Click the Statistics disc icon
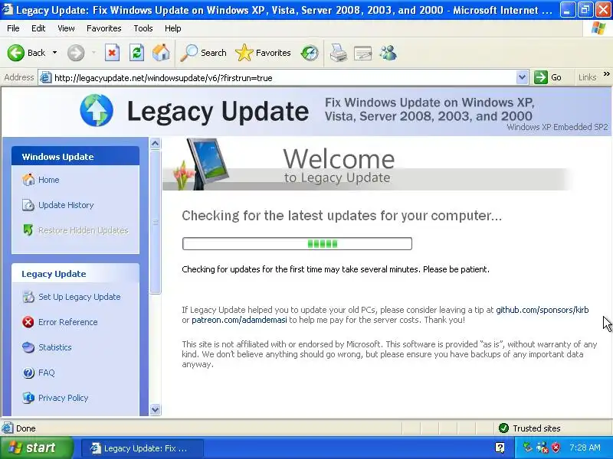 tap(28, 347)
